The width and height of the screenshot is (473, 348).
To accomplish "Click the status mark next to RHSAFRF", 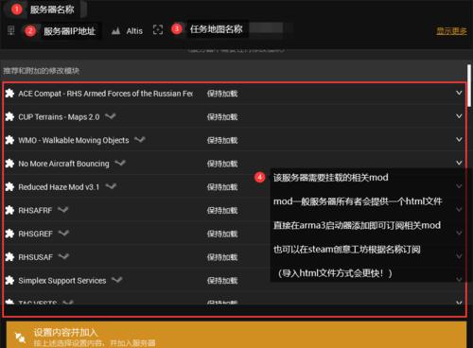I will (63, 209).
